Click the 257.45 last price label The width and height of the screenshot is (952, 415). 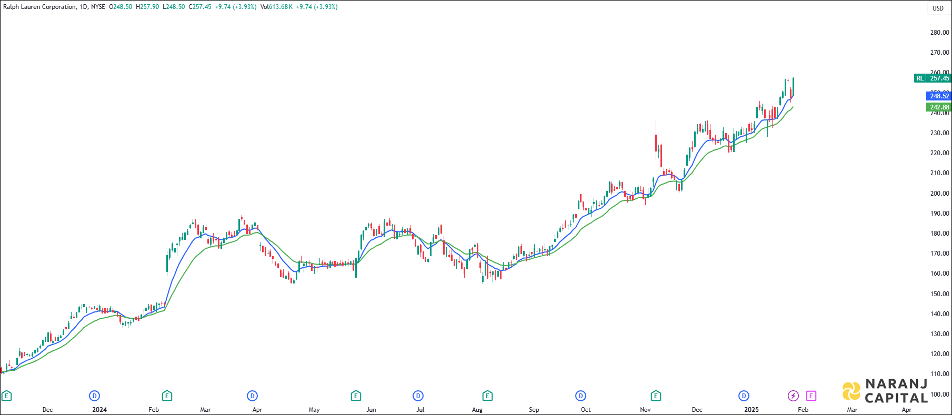[x=939, y=78]
